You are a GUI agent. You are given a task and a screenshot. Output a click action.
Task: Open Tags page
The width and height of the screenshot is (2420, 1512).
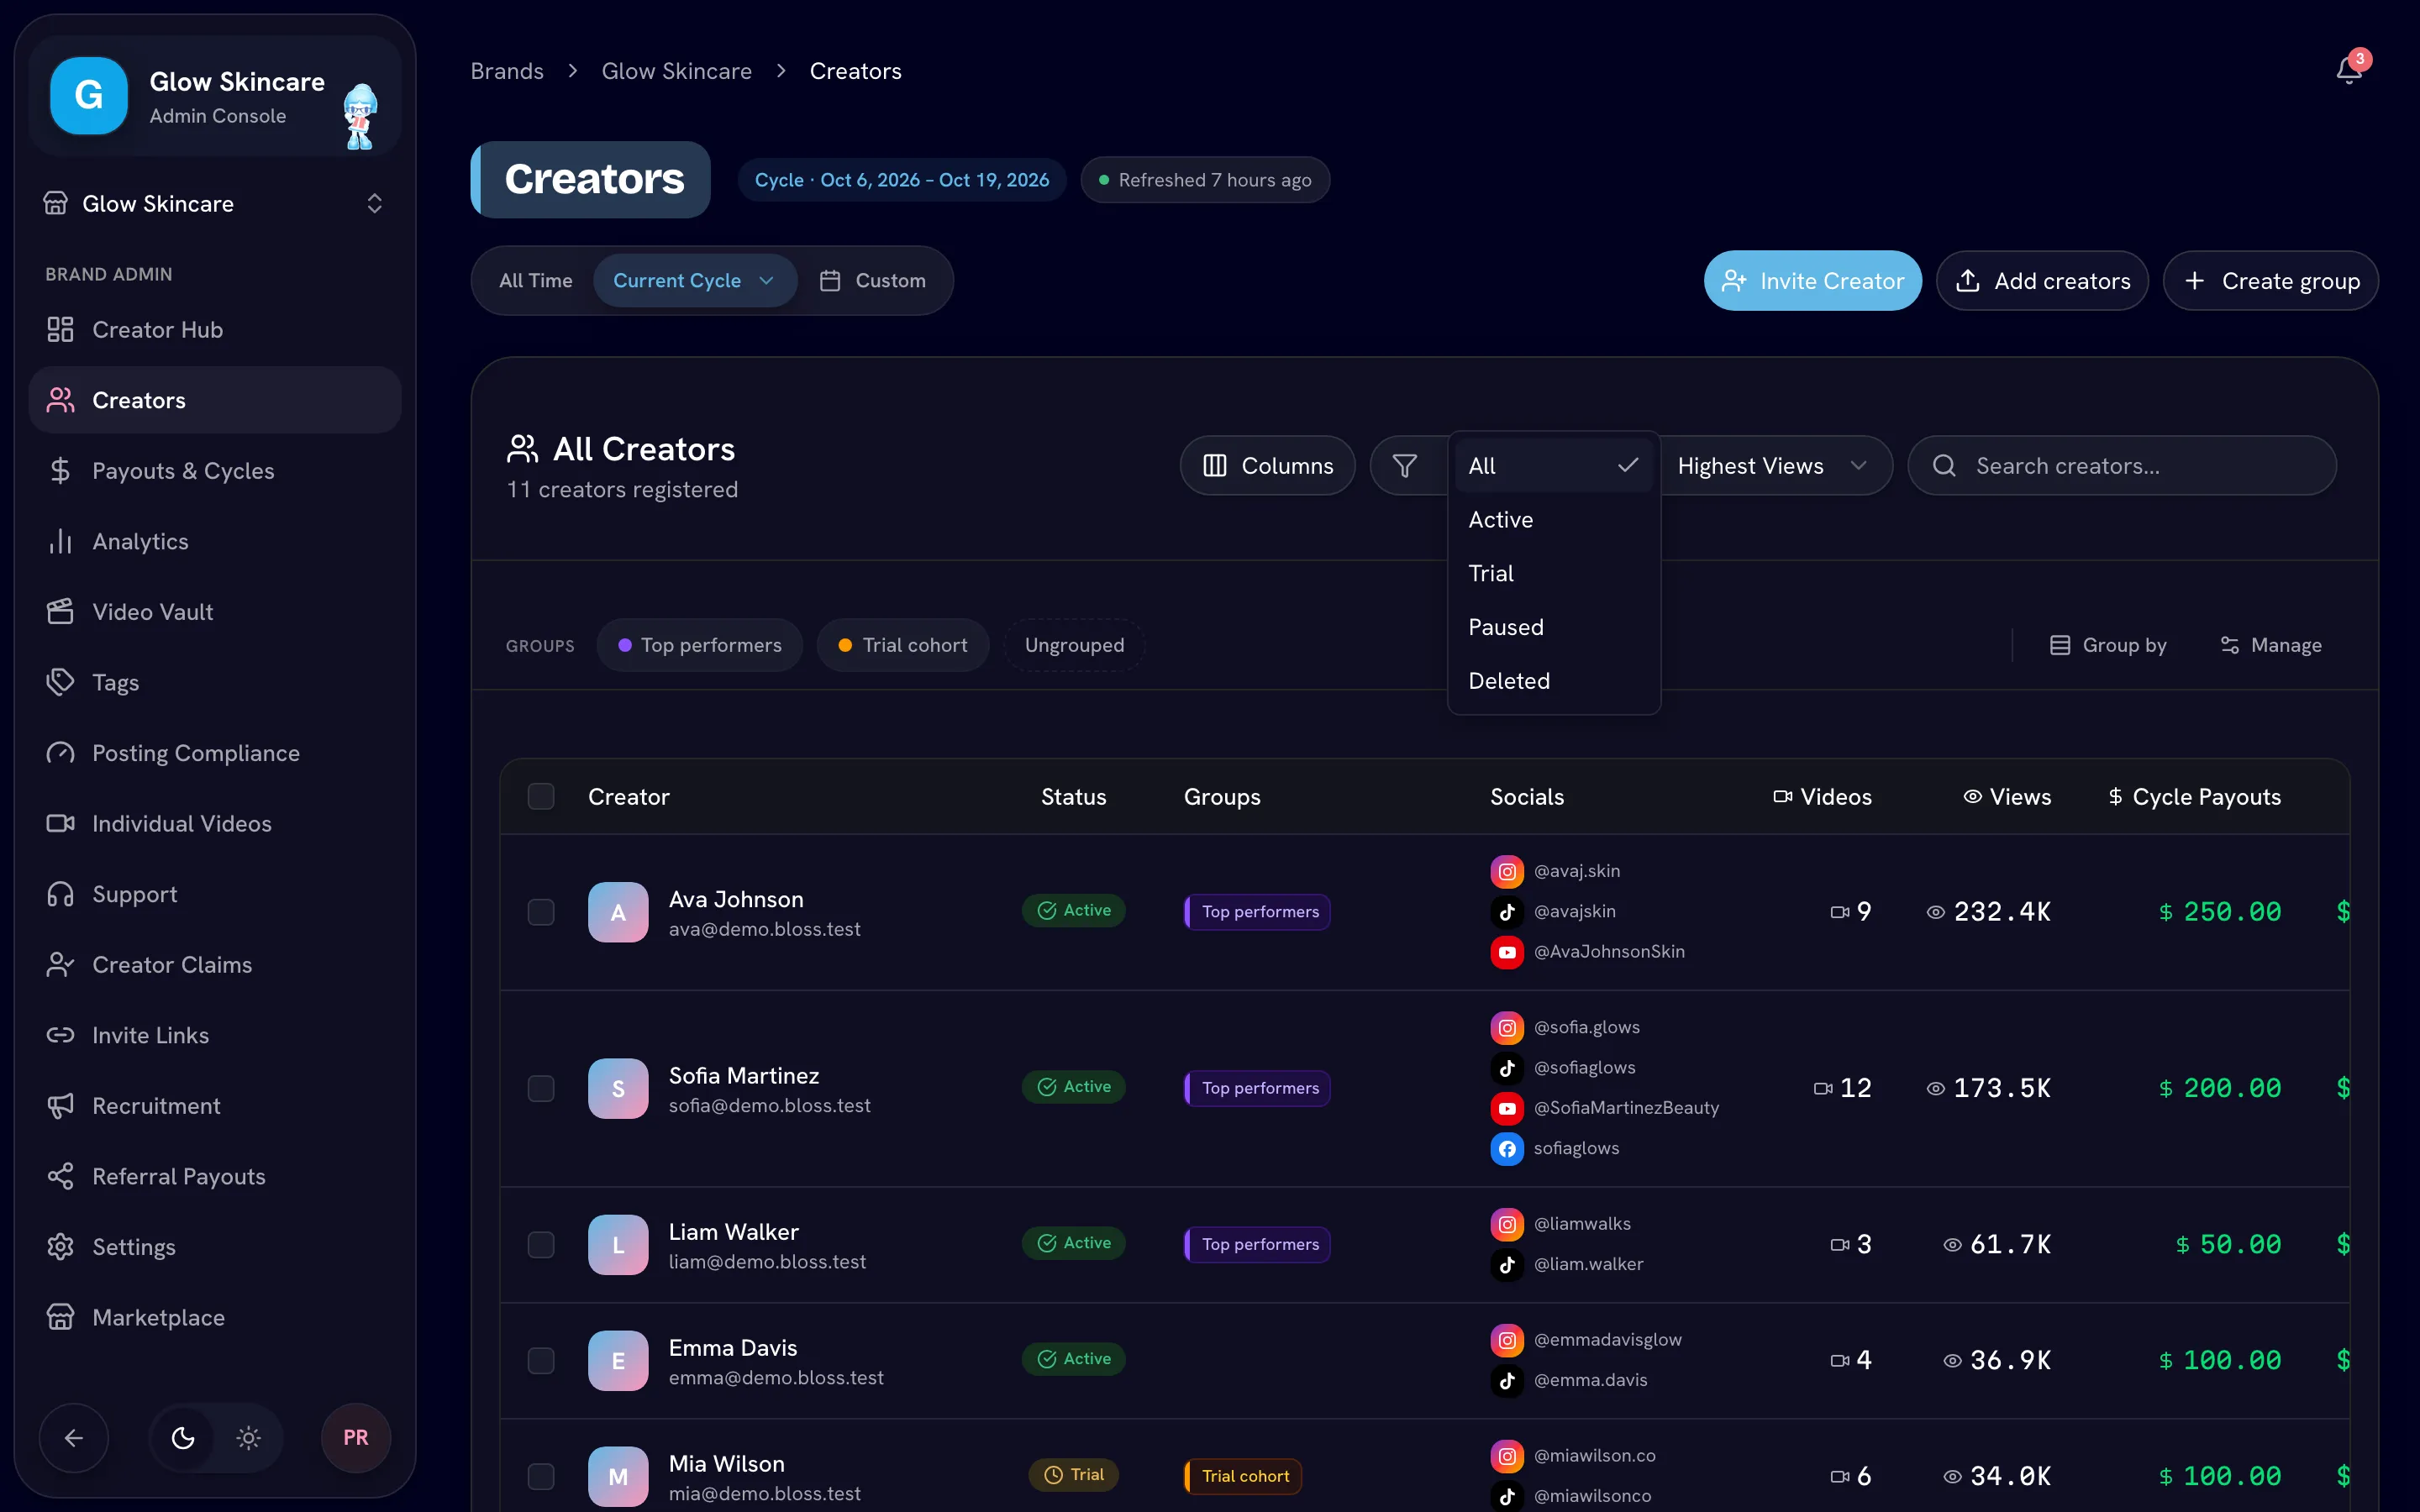tap(215, 683)
